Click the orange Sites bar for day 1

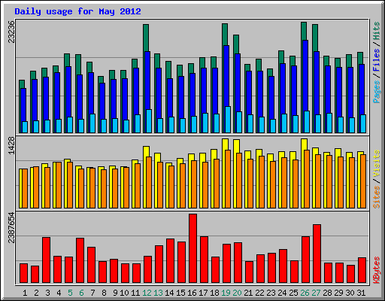(x=25, y=189)
